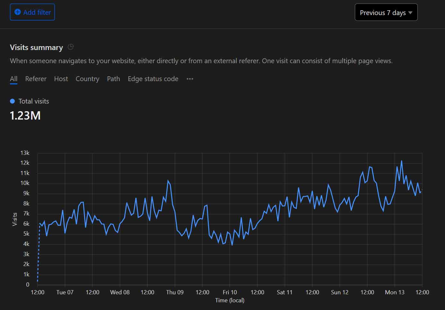View the Edge status code tab

pyautogui.click(x=153, y=79)
